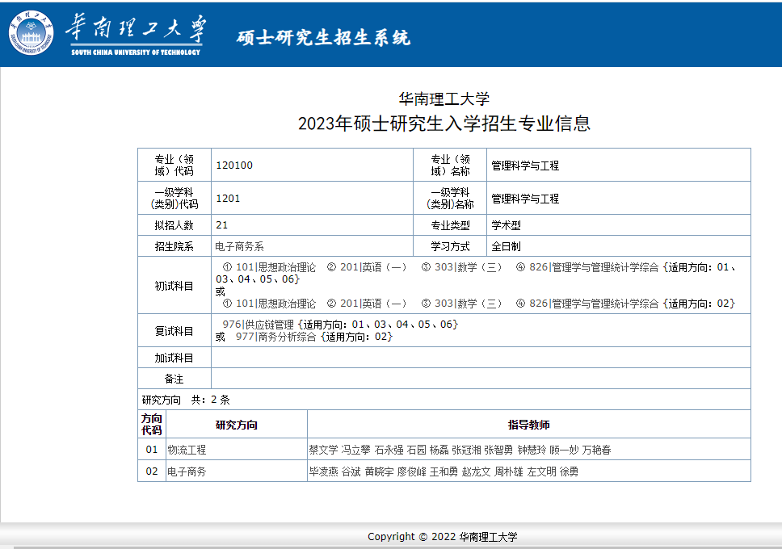Click the 电子商务系 department value

coord(239,246)
